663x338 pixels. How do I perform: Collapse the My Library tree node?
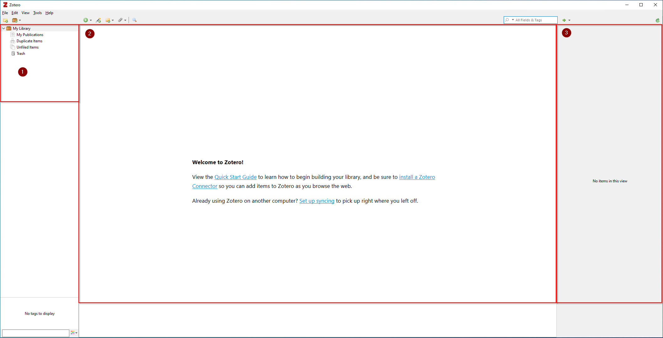(x=3, y=28)
